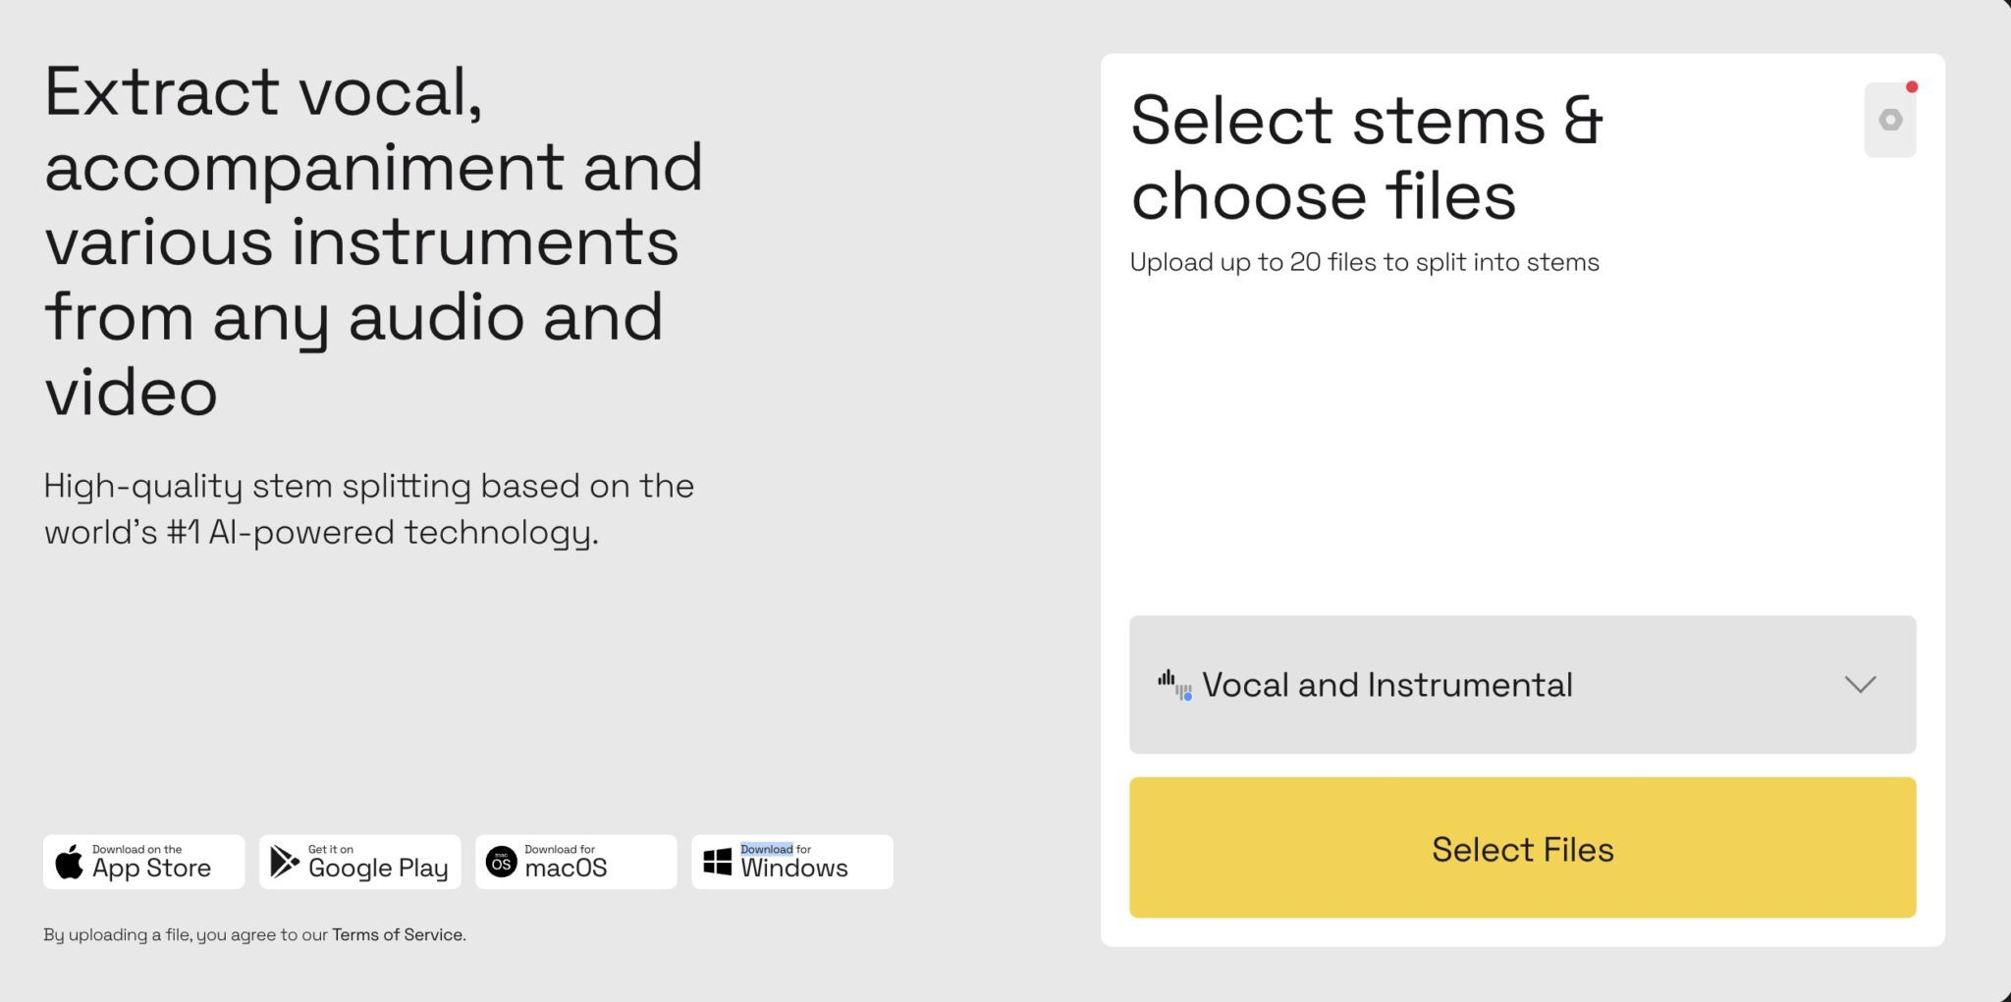Click the chevron on the stems selector

click(1860, 685)
